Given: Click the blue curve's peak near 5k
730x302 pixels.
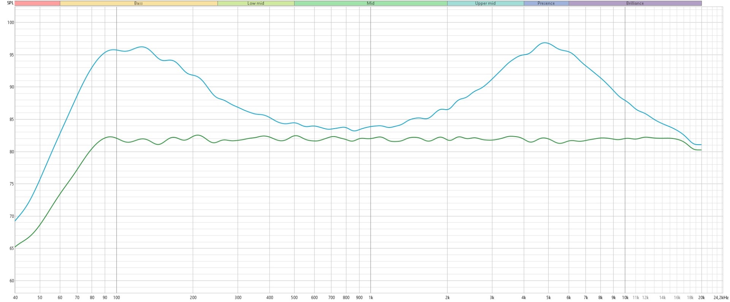Looking at the screenshot, I should pyautogui.click(x=545, y=43).
